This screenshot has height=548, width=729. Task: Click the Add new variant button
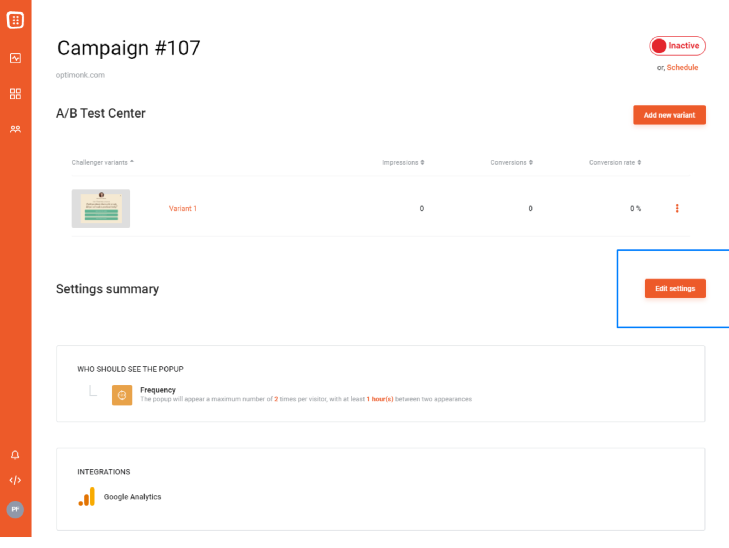pyautogui.click(x=669, y=115)
